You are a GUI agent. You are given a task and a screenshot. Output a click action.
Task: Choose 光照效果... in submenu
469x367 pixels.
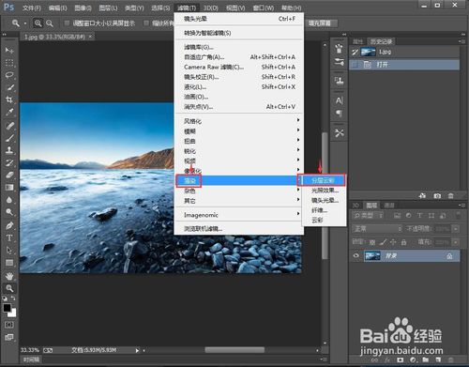coord(324,191)
